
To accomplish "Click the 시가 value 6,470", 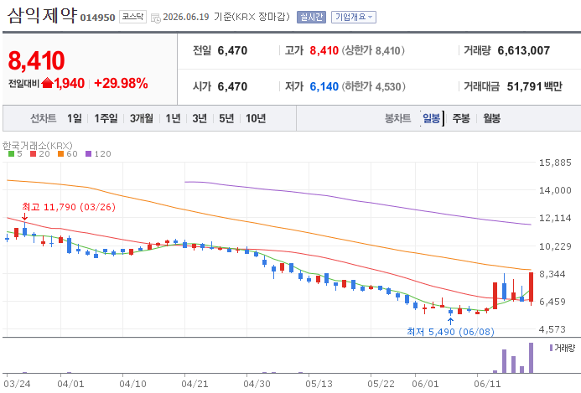I will pyautogui.click(x=232, y=86).
